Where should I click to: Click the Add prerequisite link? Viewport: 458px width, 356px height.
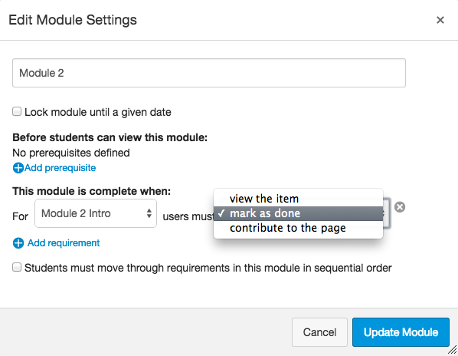[x=61, y=168]
